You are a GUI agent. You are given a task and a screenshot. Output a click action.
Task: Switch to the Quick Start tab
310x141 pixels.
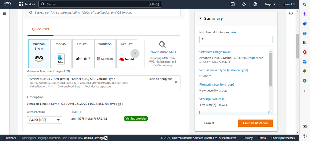click(x=41, y=29)
